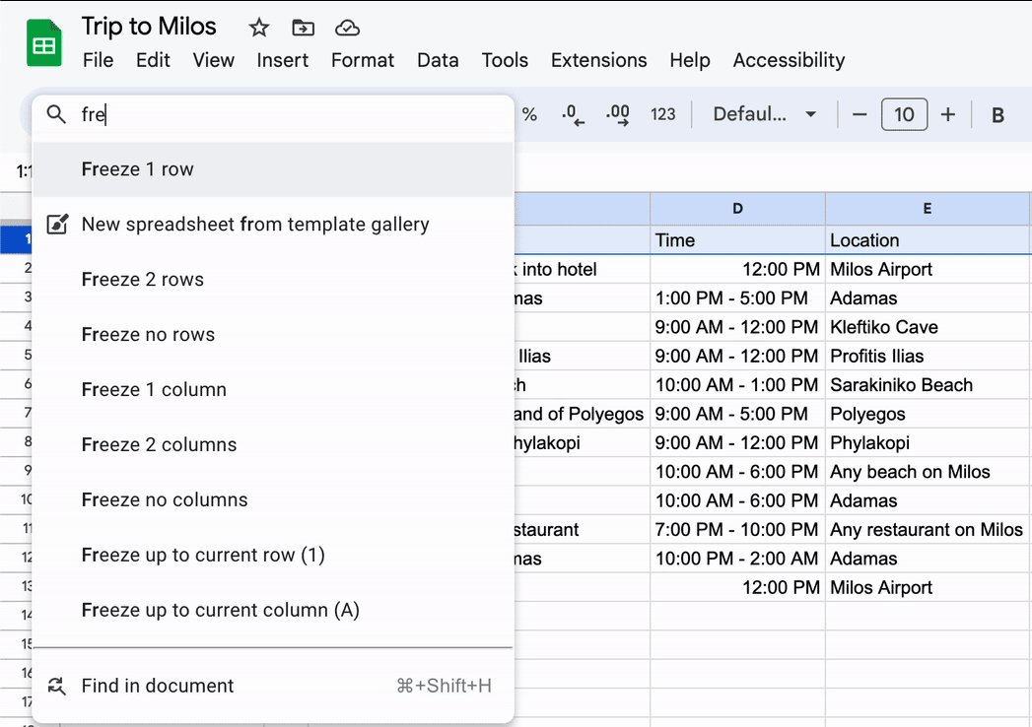
Task: Toggle bold formatting
Action: coord(998,115)
